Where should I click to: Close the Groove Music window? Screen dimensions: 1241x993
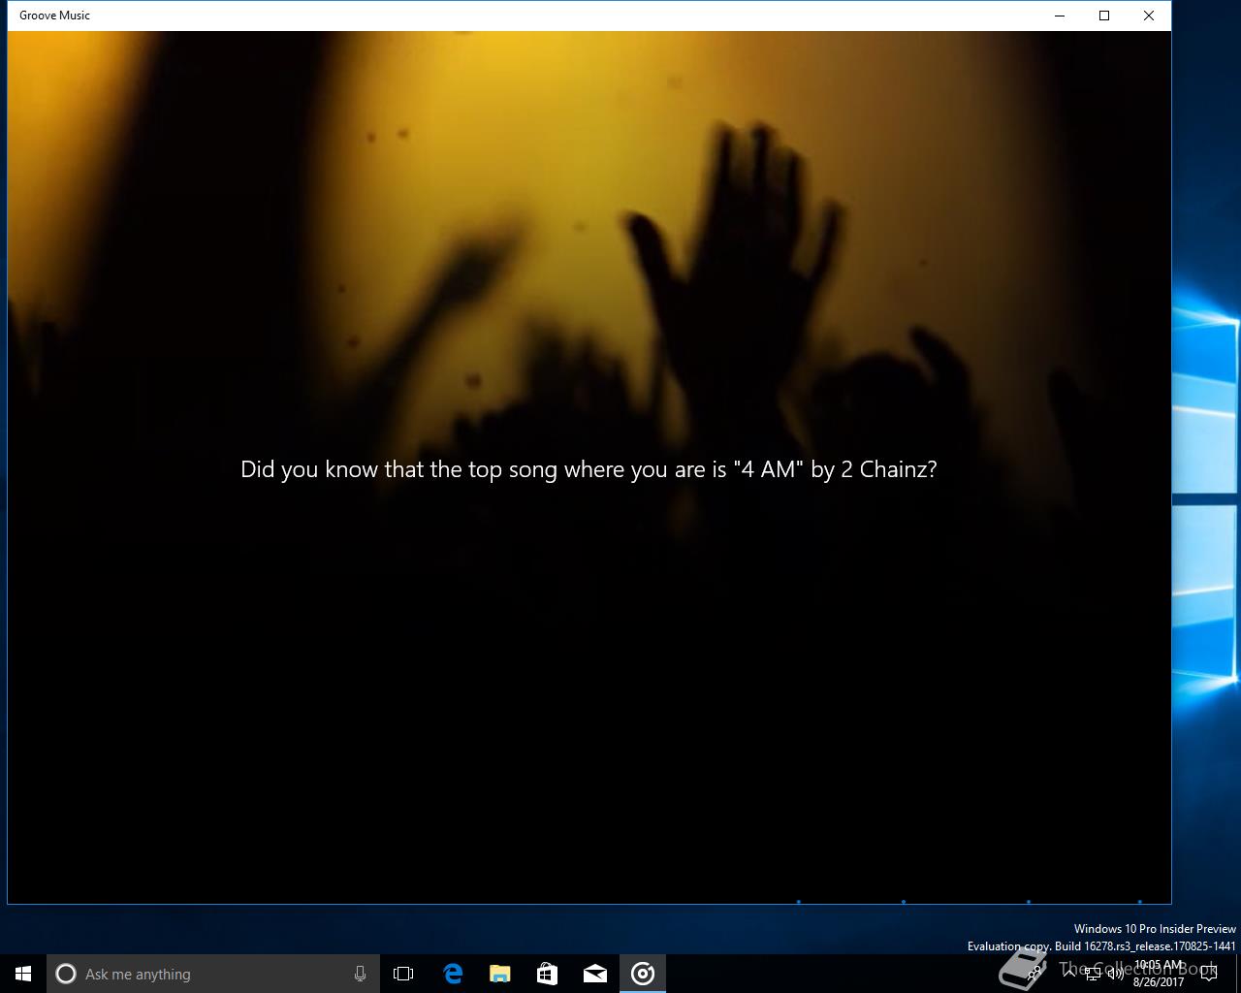pos(1148,16)
